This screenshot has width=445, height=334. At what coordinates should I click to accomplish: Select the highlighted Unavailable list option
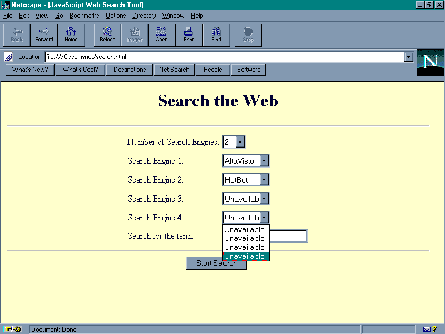coord(245,257)
